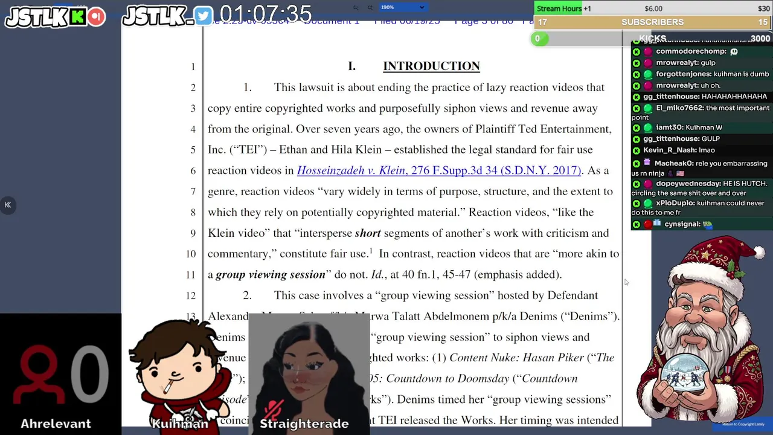Click the red circular icon beside the Kick logo
Image resolution: width=773 pixels, height=435 pixels.
click(x=96, y=17)
